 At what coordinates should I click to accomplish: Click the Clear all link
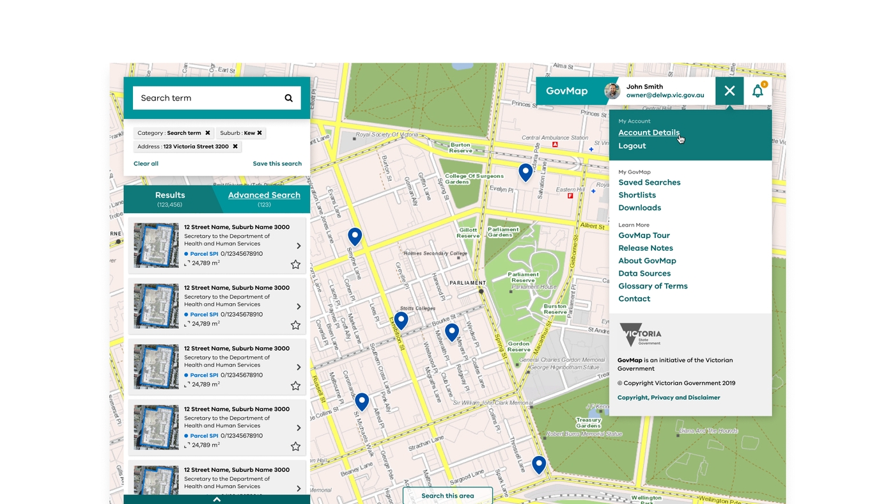point(146,164)
